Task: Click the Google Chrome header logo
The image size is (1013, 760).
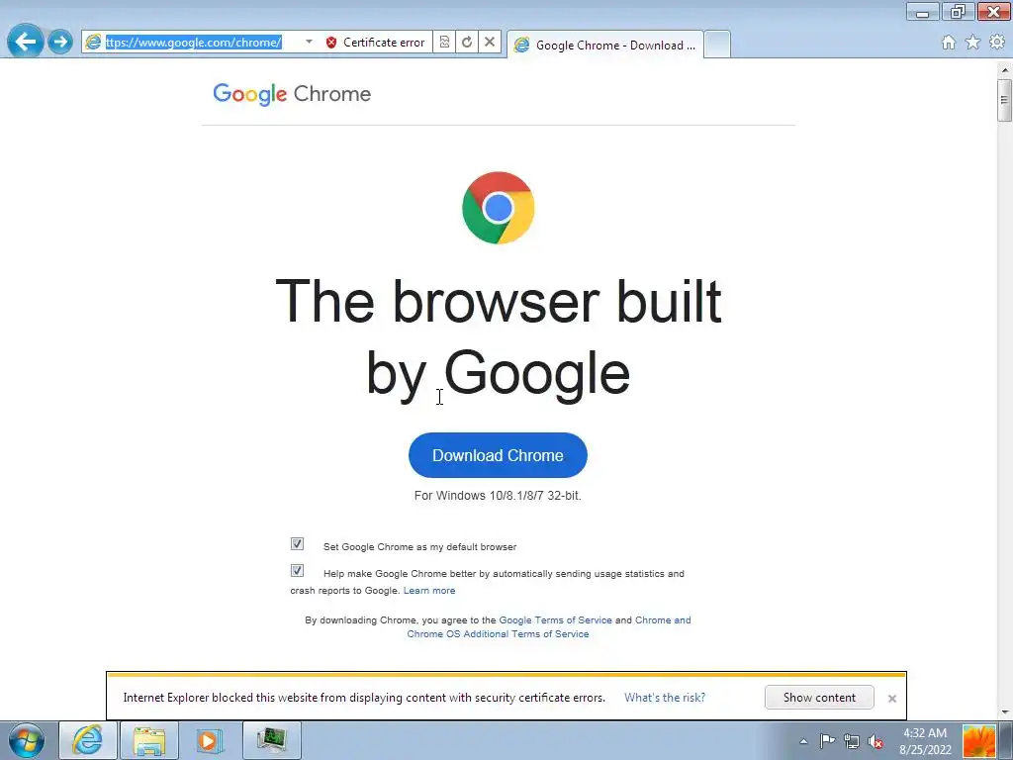Action: tap(292, 94)
